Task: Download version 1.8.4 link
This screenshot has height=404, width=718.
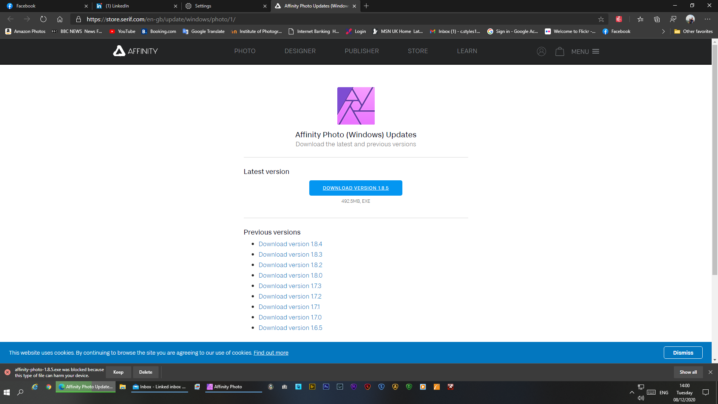Action: (290, 244)
